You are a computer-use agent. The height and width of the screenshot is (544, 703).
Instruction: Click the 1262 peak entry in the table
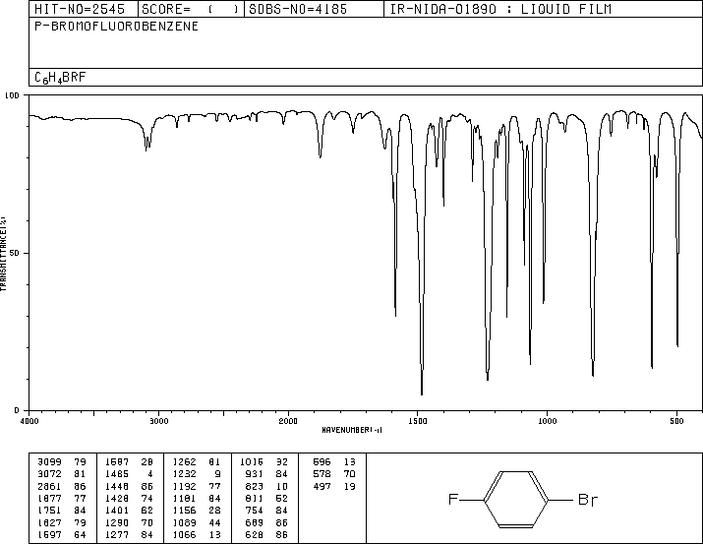tap(197, 462)
